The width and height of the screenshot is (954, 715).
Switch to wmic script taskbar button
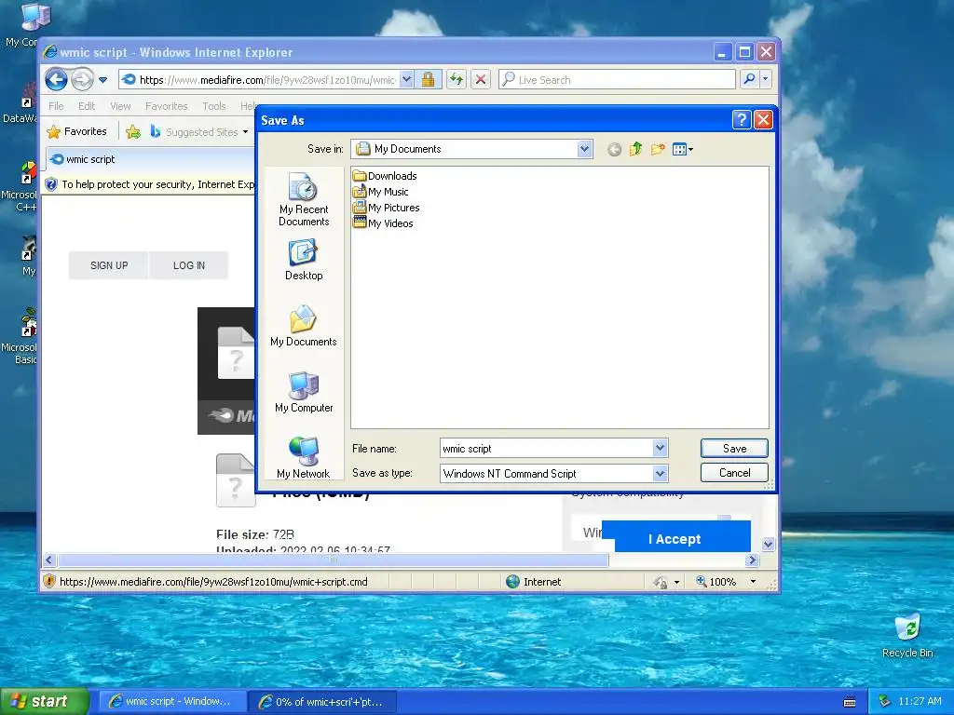coord(172,701)
